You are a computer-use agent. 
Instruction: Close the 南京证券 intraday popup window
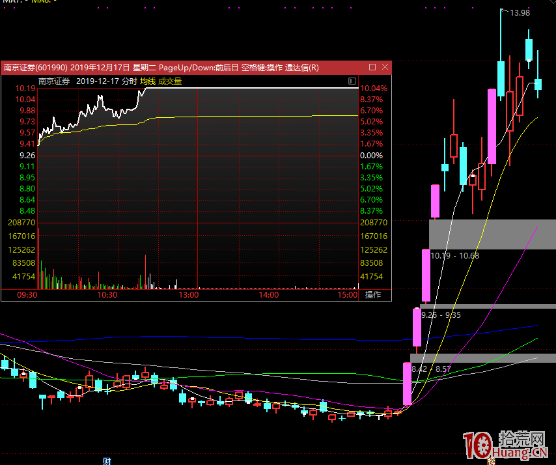point(385,67)
